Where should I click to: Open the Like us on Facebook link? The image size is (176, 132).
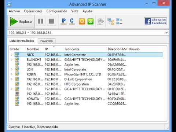(155, 21)
